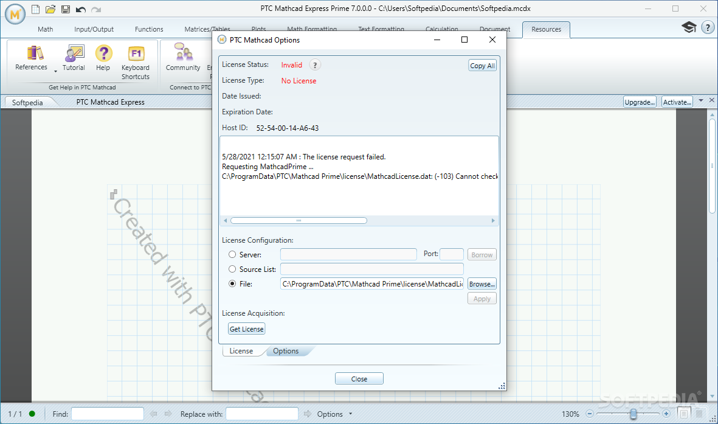Select the Source List radio button

click(x=232, y=269)
